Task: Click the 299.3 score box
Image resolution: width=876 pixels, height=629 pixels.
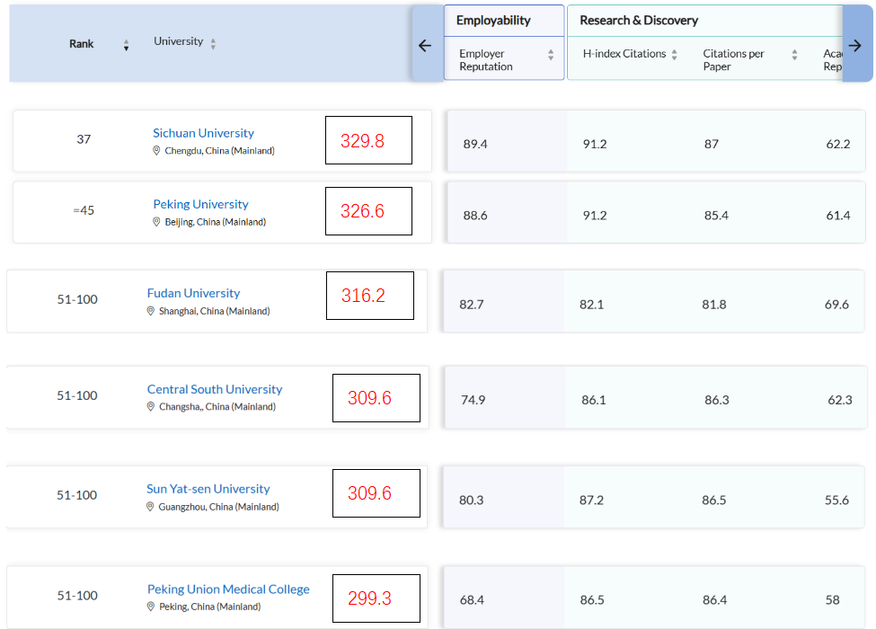Action: coord(376,598)
